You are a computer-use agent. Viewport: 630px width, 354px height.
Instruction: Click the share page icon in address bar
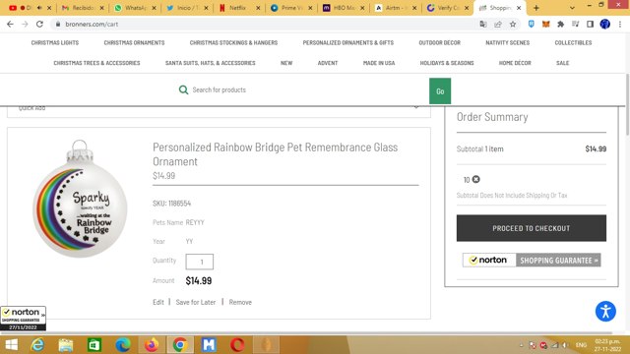[x=498, y=24]
